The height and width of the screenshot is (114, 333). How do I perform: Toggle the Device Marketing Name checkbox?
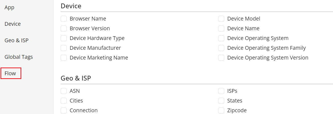tap(64, 58)
